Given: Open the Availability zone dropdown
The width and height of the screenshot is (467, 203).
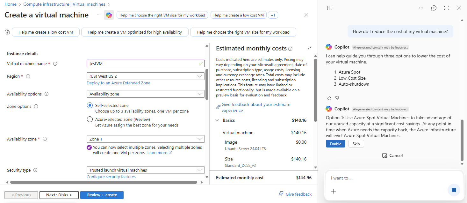Looking at the screenshot, I should tap(146, 139).
